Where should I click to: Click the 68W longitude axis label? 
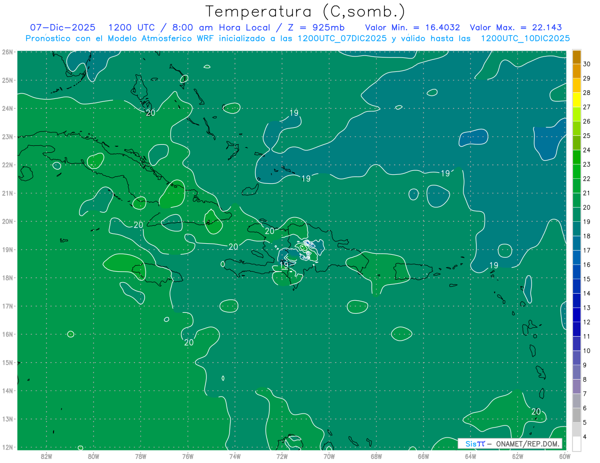(x=376, y=456)
